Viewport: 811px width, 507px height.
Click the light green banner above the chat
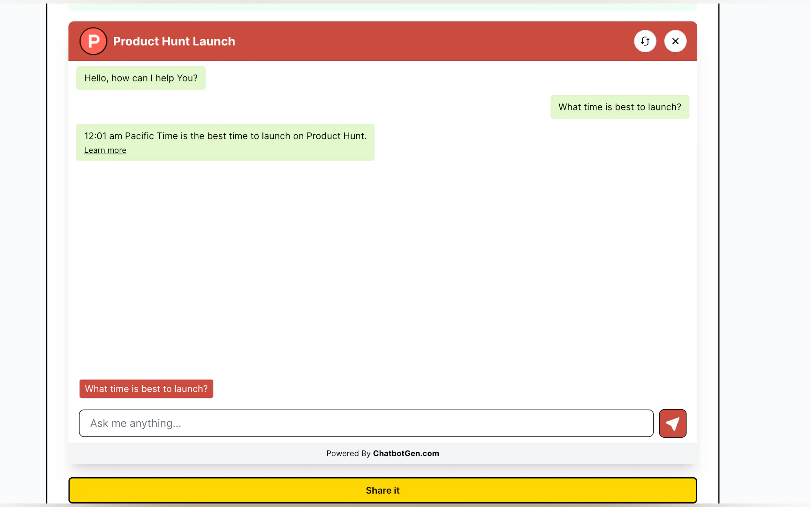(382, 7)
